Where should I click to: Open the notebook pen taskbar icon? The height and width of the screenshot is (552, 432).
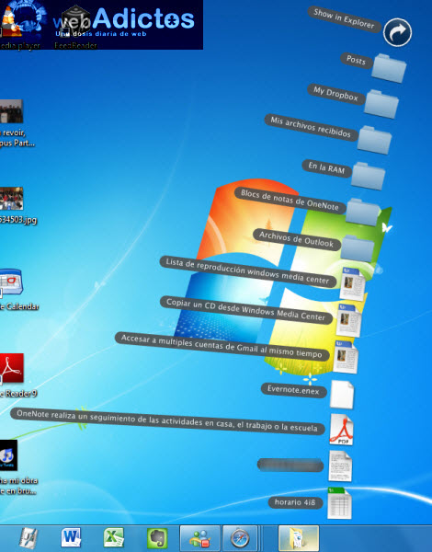tap(28, 538)
